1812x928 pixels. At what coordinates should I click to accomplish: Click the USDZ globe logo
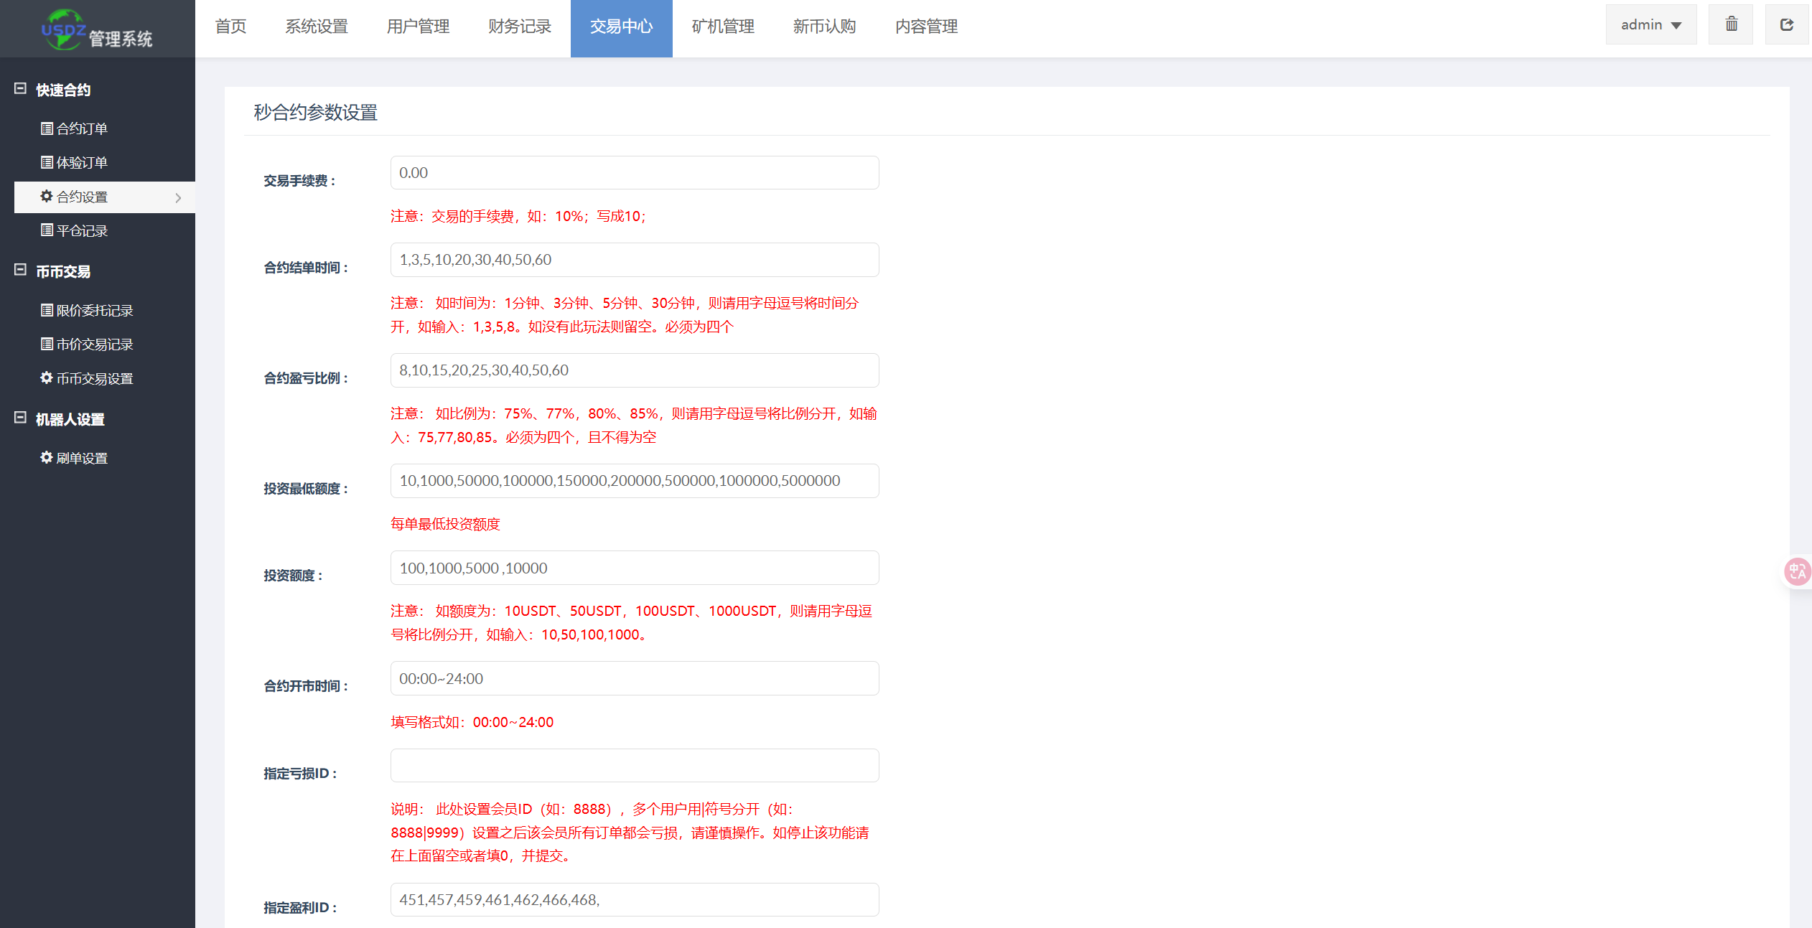click(x=63, y=29)
